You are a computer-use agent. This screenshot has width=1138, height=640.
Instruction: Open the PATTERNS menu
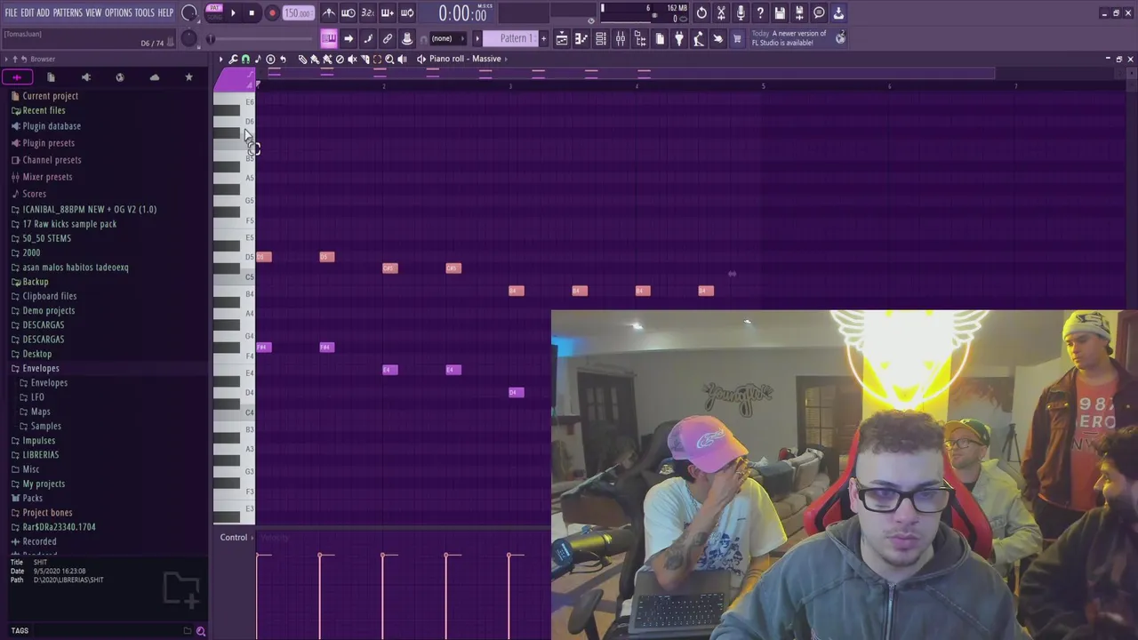click(x=68, y=12)
